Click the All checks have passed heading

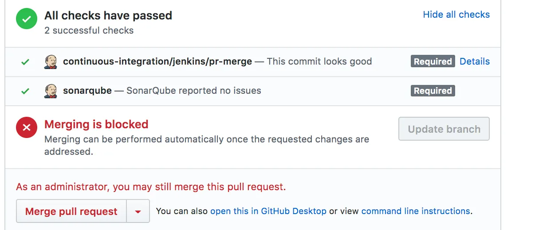tap(108, 15)
